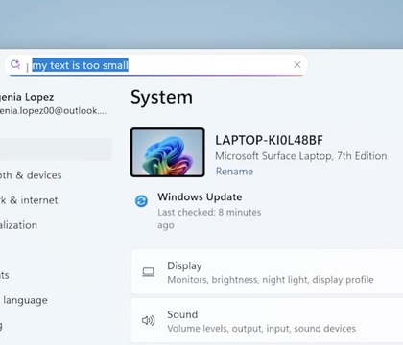Select the highlighted System item in the sidebar
This screenshot has height=345, width=403.
(x=56, y=149)
